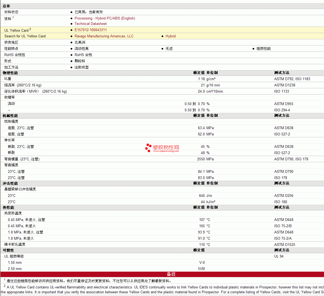
Task: Click the 比重 value 1.18
Action: coord(201,79)
